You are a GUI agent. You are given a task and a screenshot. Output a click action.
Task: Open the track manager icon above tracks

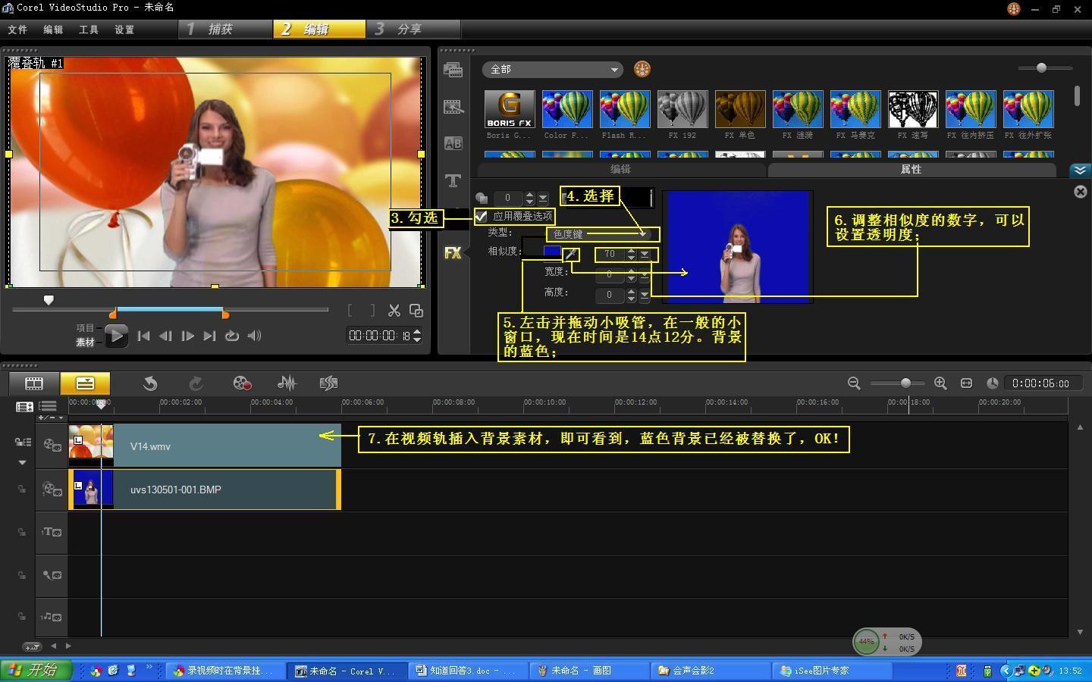pyautogui.click(x=24, y=407)
